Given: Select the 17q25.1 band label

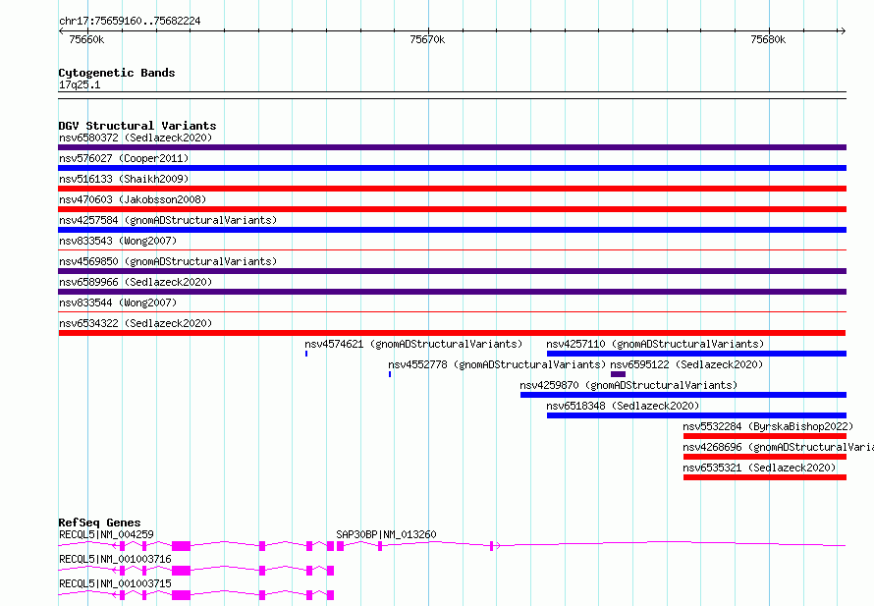Looking at the screenshot, I should click(x=80, y=84).
